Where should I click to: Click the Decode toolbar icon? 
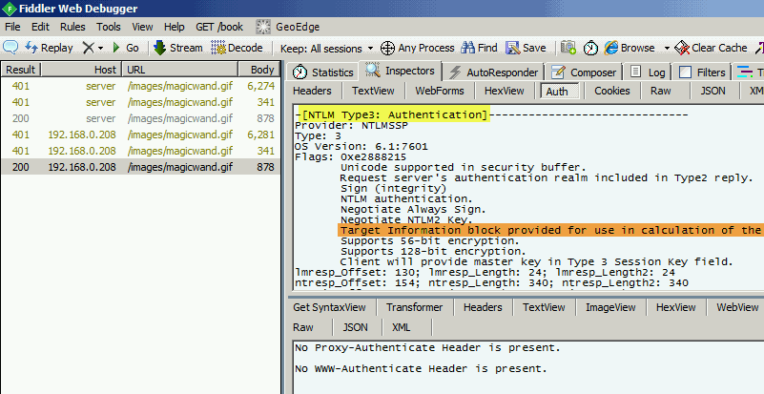click(218, 47)
